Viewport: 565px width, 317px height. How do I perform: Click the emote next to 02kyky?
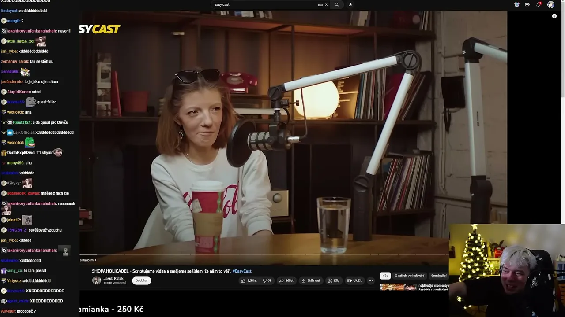pos(27,183)
